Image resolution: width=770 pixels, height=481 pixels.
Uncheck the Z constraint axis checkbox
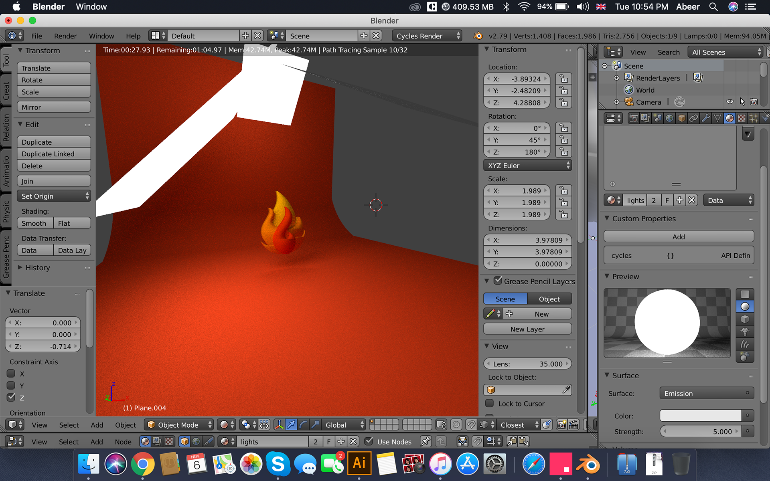[x=11, y=397]
